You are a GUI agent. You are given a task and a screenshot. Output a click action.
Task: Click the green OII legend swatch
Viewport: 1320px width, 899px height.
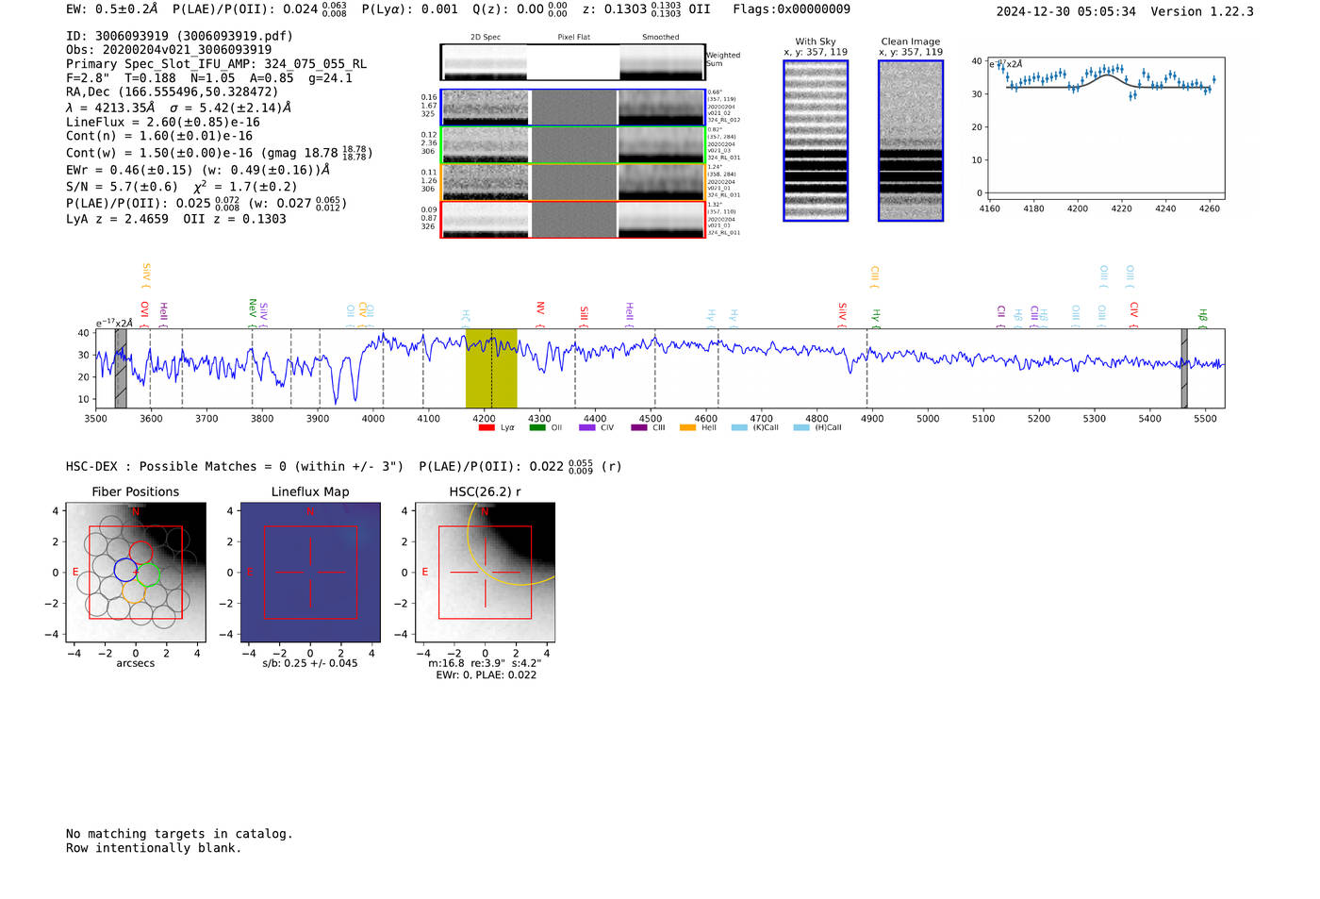tap(537, 428)
